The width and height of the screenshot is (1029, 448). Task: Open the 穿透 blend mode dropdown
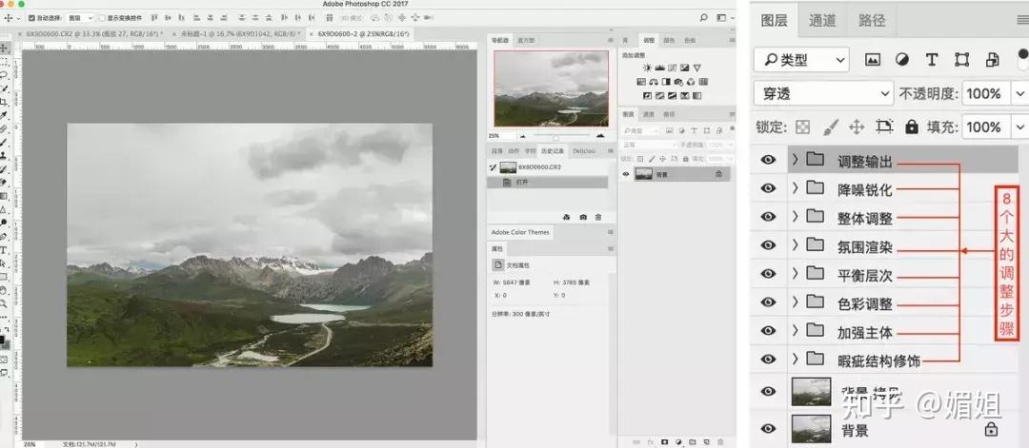[823, 93]
